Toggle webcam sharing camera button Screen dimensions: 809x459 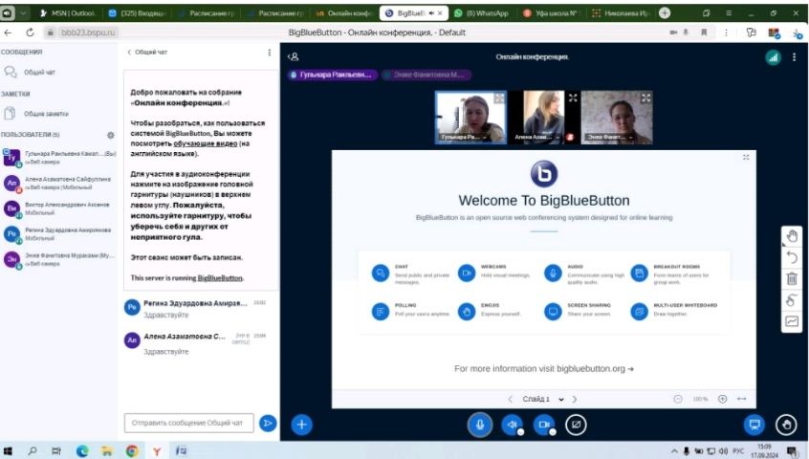pyautogui.click(x=543, y=424)
